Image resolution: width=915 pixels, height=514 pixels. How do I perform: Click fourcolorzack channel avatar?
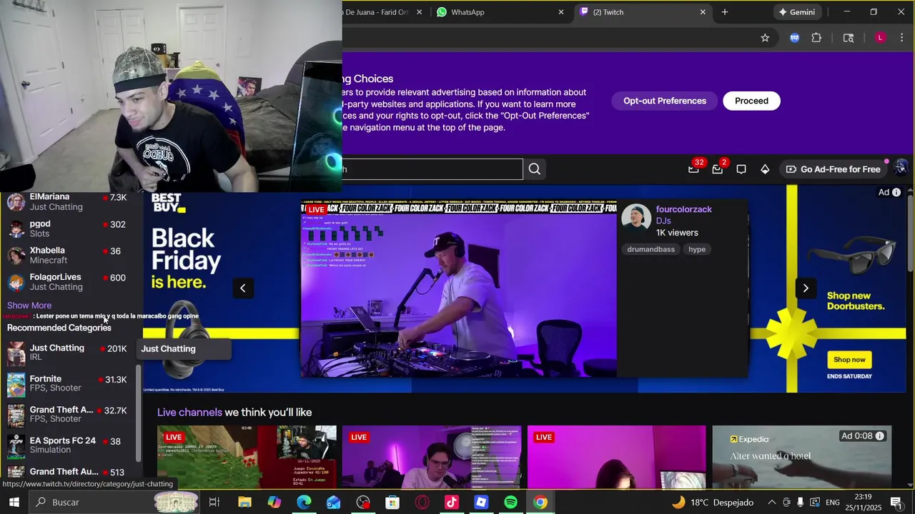pyautogui.click(x=635, y=218)
